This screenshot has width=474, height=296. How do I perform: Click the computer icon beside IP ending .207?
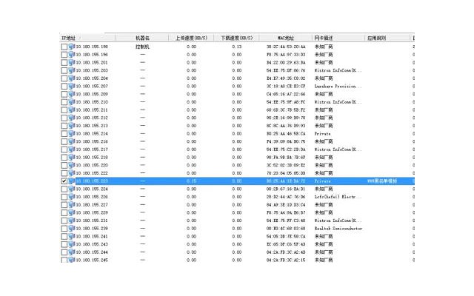pos(72,86)
